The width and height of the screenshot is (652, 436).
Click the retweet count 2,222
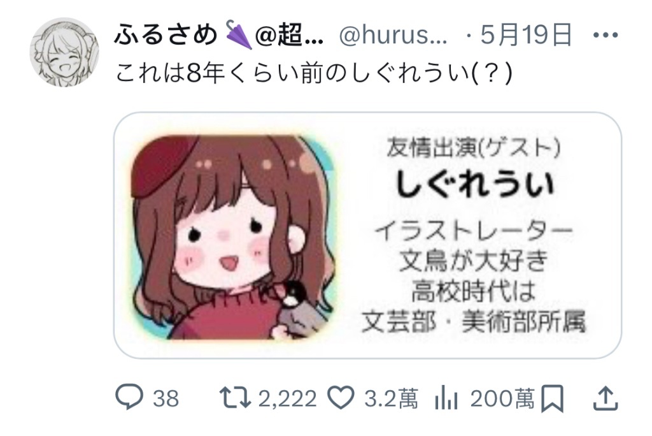point(287,398)
